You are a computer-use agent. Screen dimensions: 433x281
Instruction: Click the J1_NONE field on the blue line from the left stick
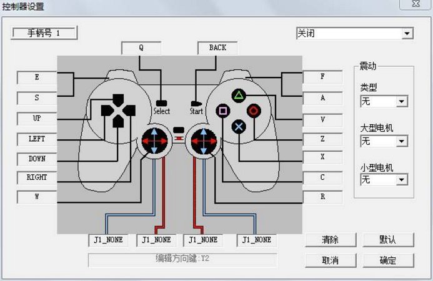[x=109, y=240]
